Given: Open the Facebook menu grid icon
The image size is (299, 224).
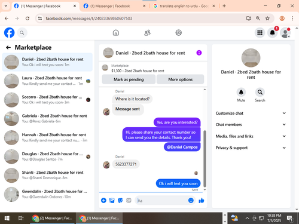Looking at the screenshot, I should (x=260, y=33).
